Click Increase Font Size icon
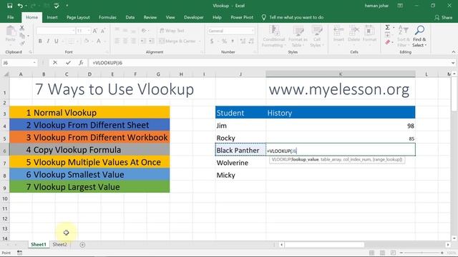The width and height of the screenshot is (458, 257). 95,31
